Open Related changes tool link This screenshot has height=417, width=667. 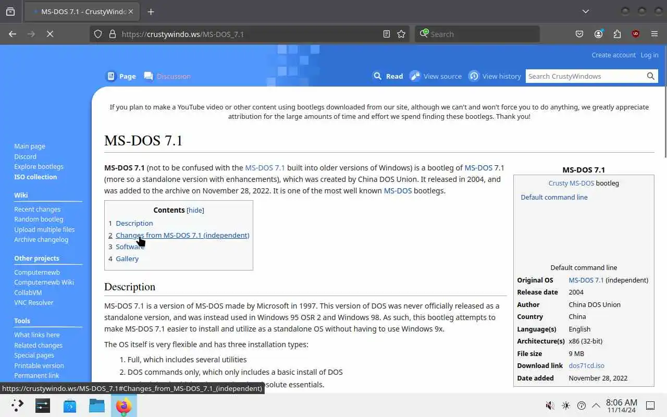point(38,345)
